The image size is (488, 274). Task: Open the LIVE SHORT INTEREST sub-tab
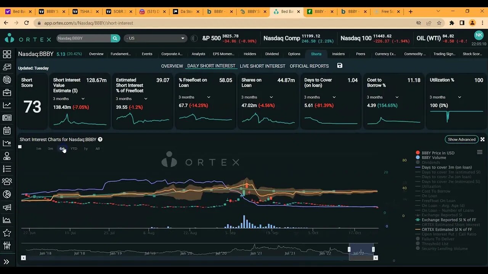tap(262, 66)
